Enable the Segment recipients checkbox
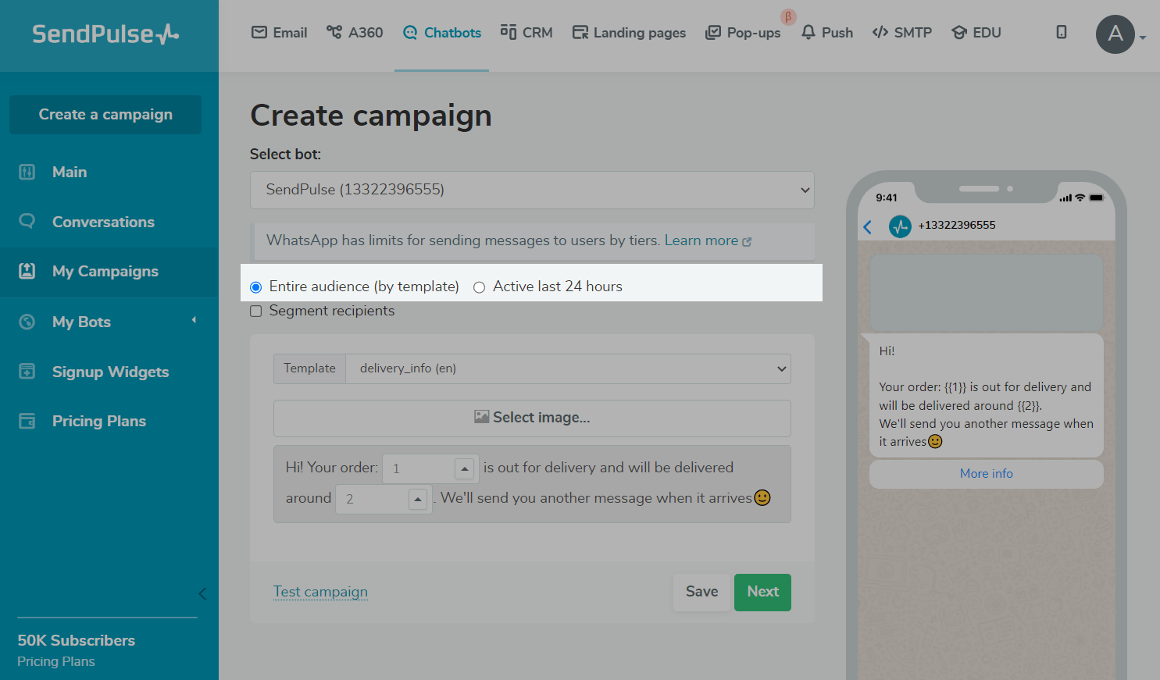The height and width of the screenshot is (680, 1160). (255, 312)
